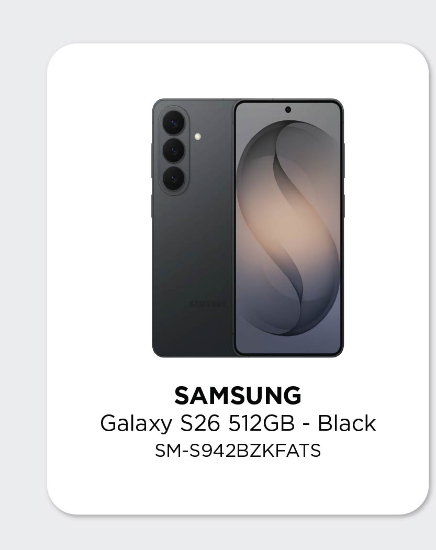Click the gray background above the card
This screenshot has width=436, height=550.
218,21
